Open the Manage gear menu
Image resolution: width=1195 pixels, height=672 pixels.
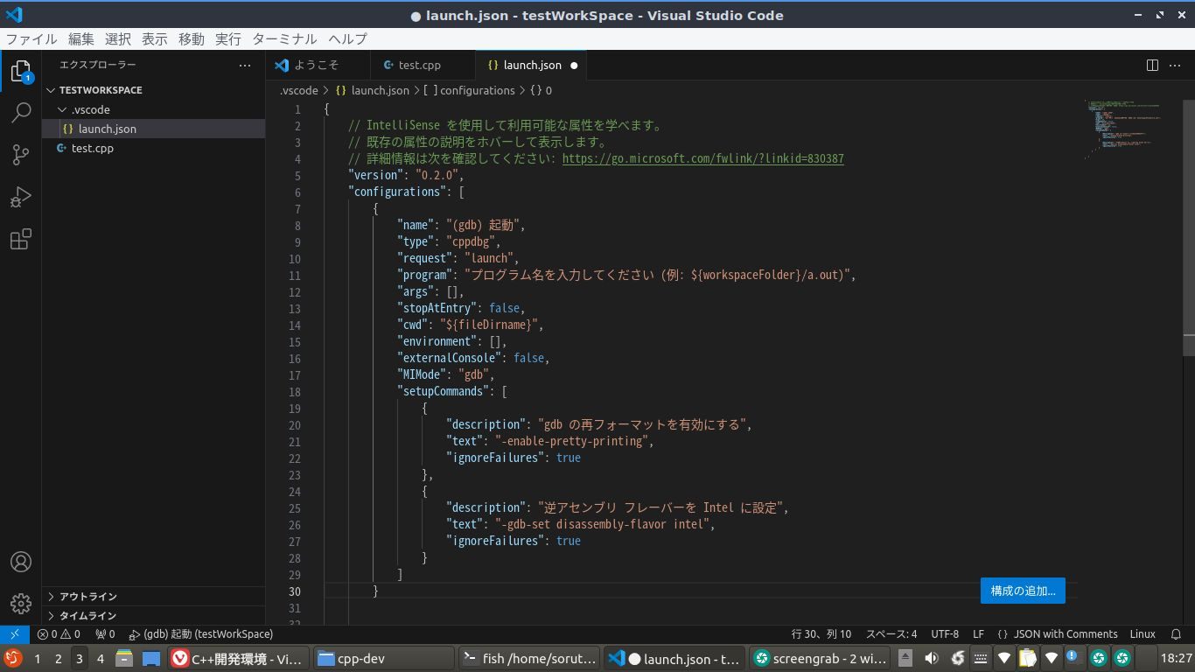click(x=21, y=603)
